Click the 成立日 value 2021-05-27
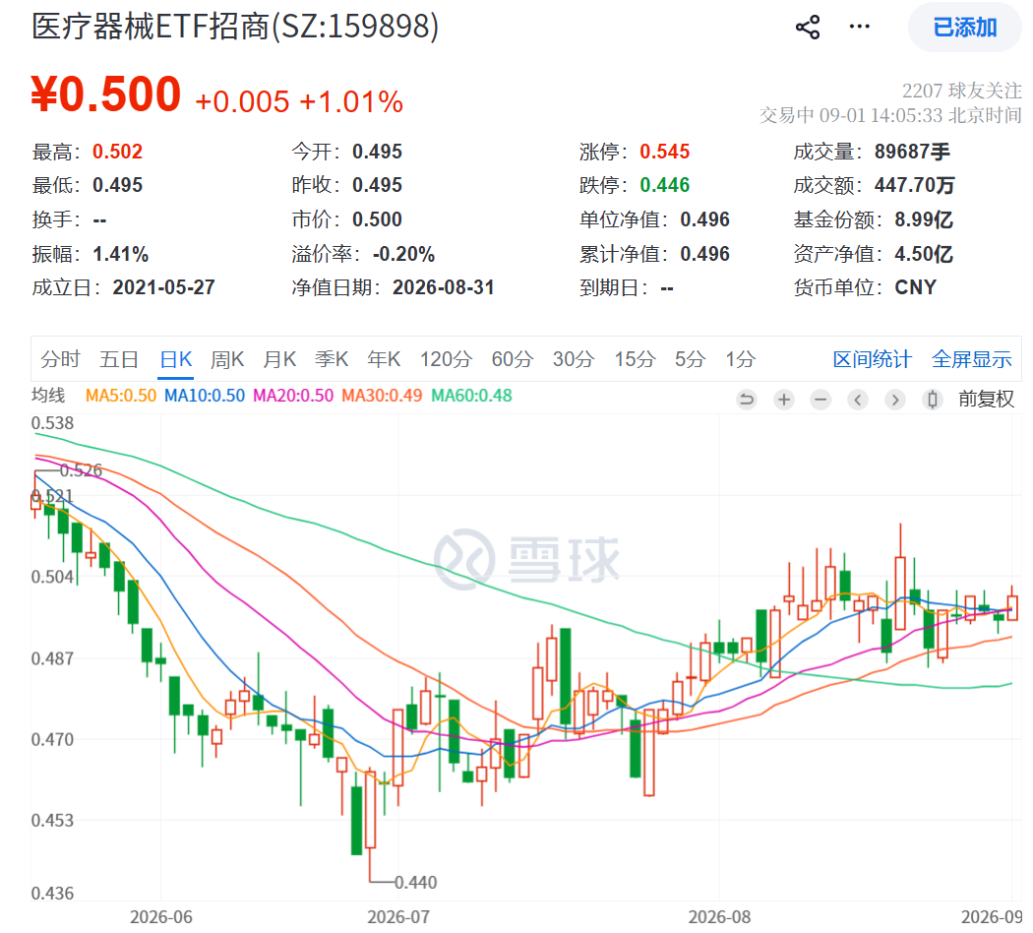The image size is (1033, 933). click(x=164, y=287)
